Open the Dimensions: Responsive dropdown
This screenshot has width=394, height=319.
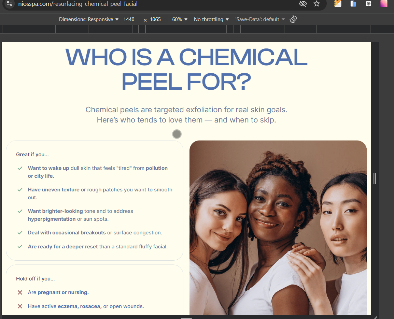88,19
